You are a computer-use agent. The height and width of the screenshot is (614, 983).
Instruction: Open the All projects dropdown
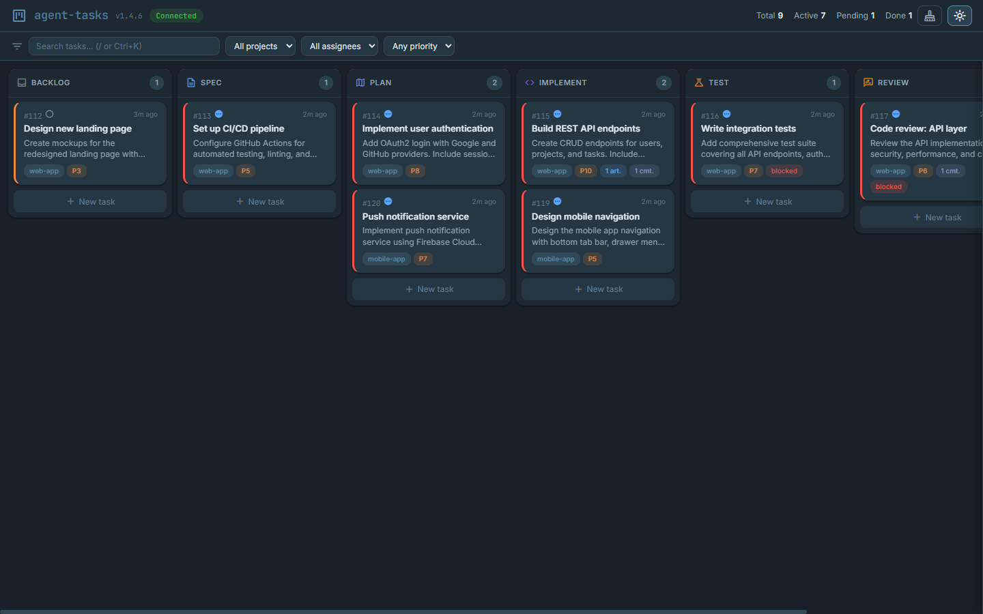pyautogui.click(x=260, y=46)
